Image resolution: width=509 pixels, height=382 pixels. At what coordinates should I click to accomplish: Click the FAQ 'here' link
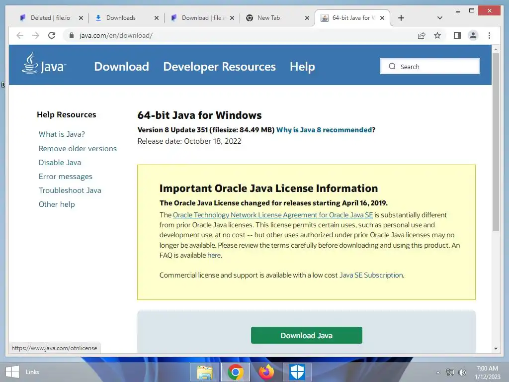pos(214,255)
